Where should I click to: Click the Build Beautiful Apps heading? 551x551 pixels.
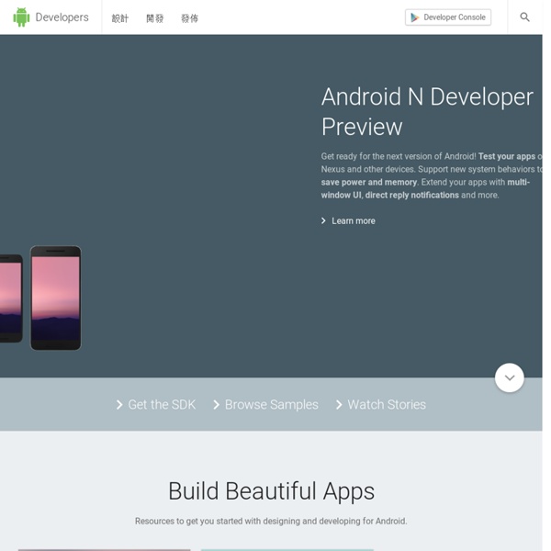coord(271,491)
